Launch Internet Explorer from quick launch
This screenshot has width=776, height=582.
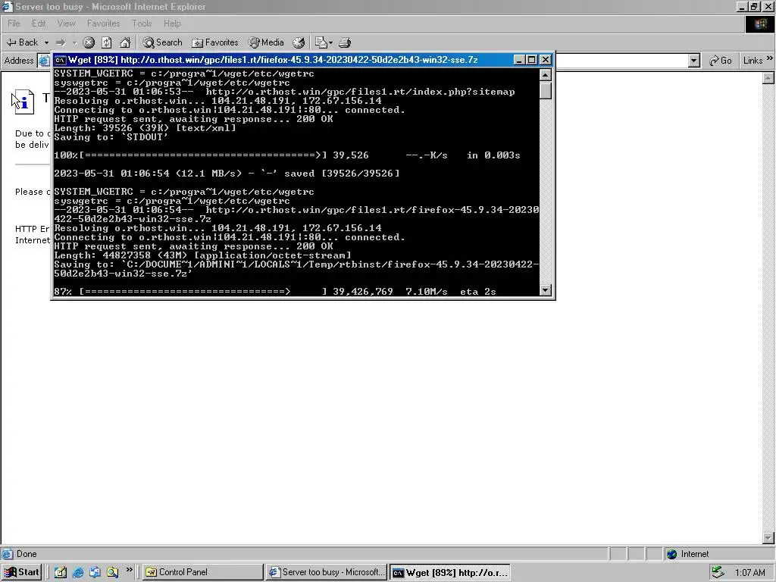click(78, 572)
